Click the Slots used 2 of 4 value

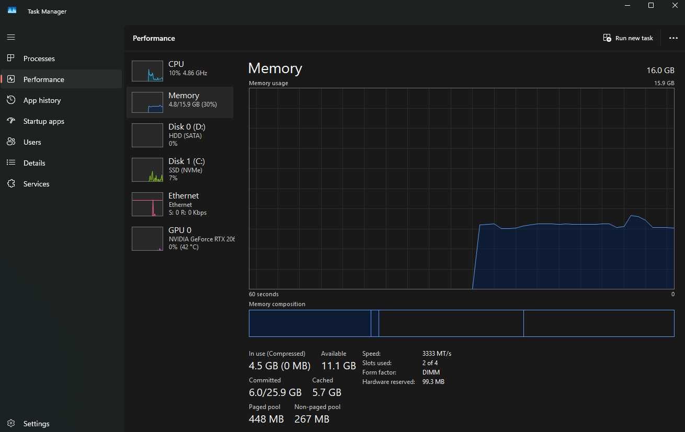(430, 363)
